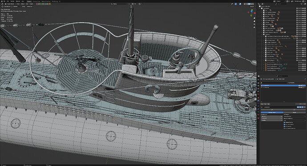Collapse the top model collection arrow

260,8
